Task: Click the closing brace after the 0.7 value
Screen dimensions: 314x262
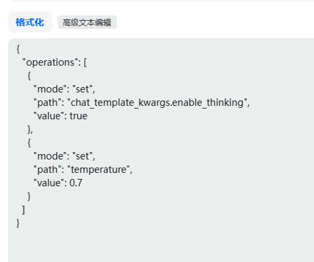Action: click(x=29, y=196)
